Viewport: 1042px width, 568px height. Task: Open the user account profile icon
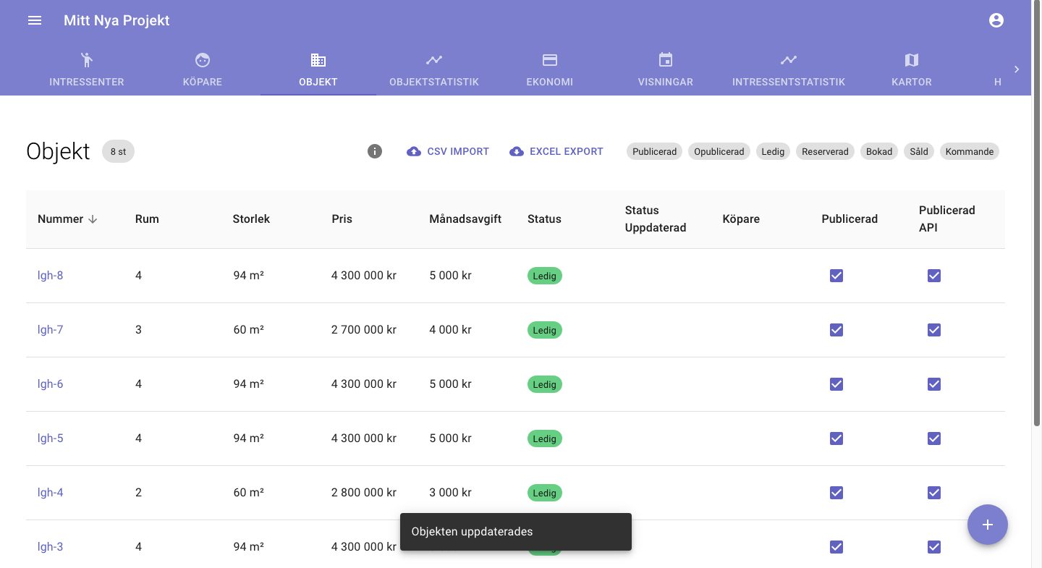click(x=996, y=20)
